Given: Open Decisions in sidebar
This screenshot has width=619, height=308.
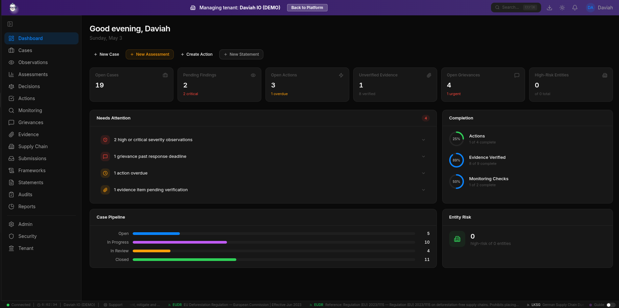Looking at the screenshot, I should [x=41, y=86].
